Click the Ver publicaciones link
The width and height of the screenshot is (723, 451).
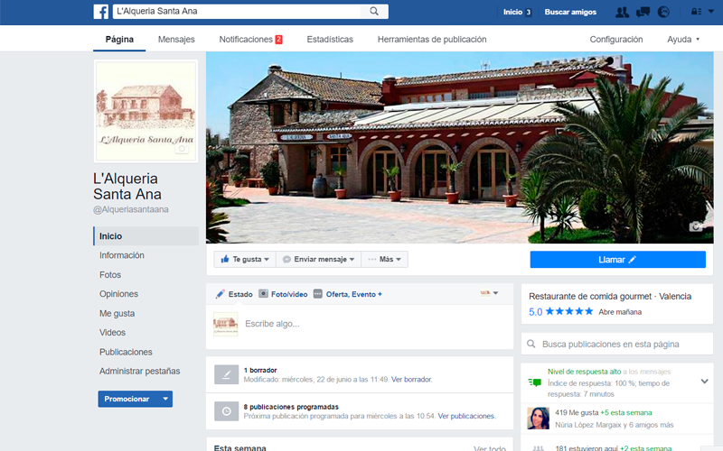coord(466,416)
